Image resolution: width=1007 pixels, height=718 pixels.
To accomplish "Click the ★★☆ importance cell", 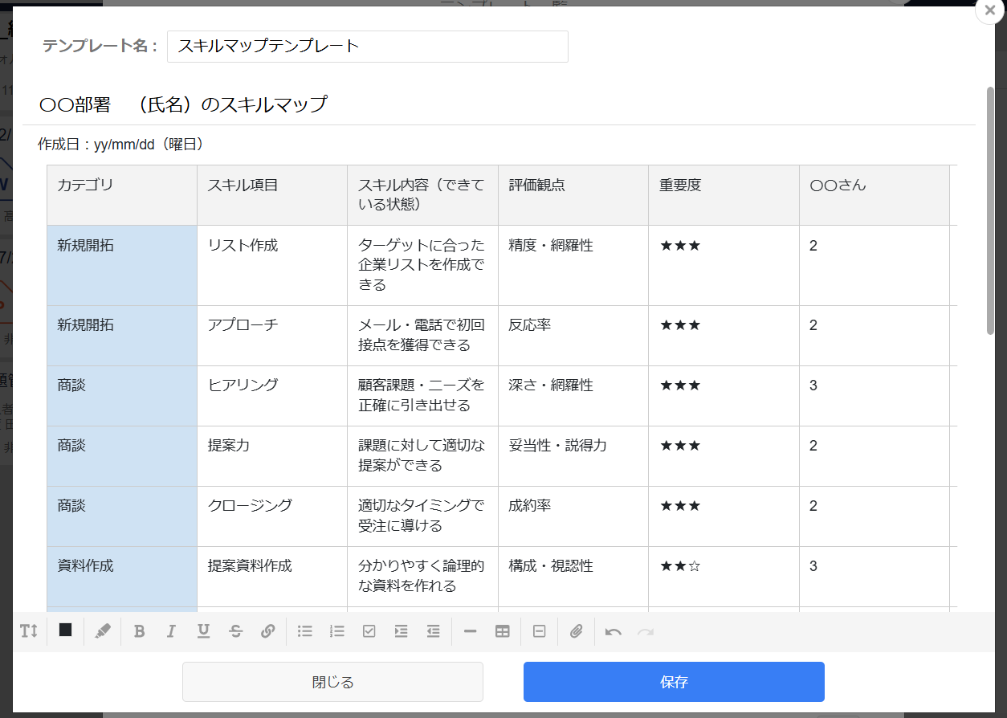I will click(724, 577).
